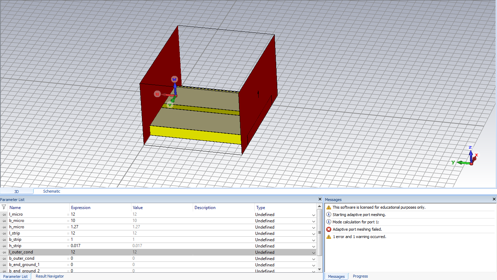Open the Type dropdown for l_strip
Viewport: 497px width, 280px height.
tap(314, 234)
